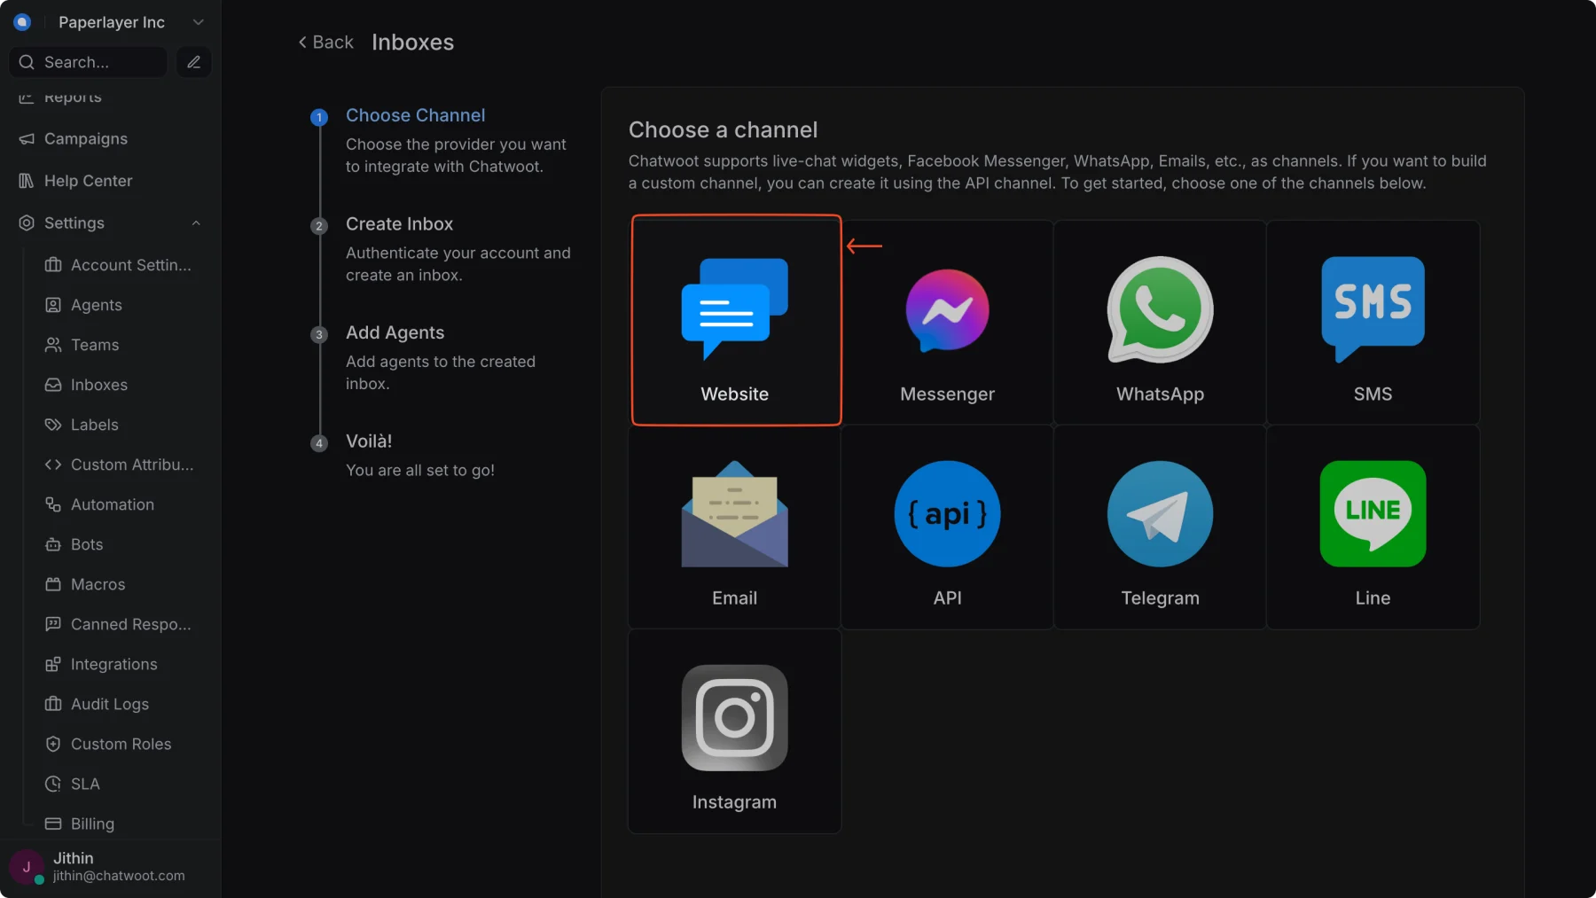Choose the Messenger channel icon
This screenshot has width=1596, height=898.
[x=947, y=310]
